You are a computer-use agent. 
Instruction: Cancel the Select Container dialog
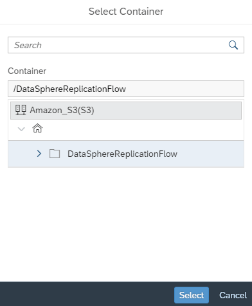click(233, 295)
